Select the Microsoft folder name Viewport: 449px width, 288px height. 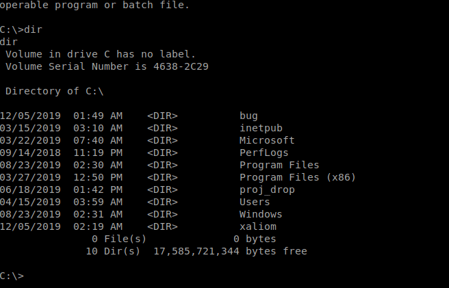pos(267,140)
